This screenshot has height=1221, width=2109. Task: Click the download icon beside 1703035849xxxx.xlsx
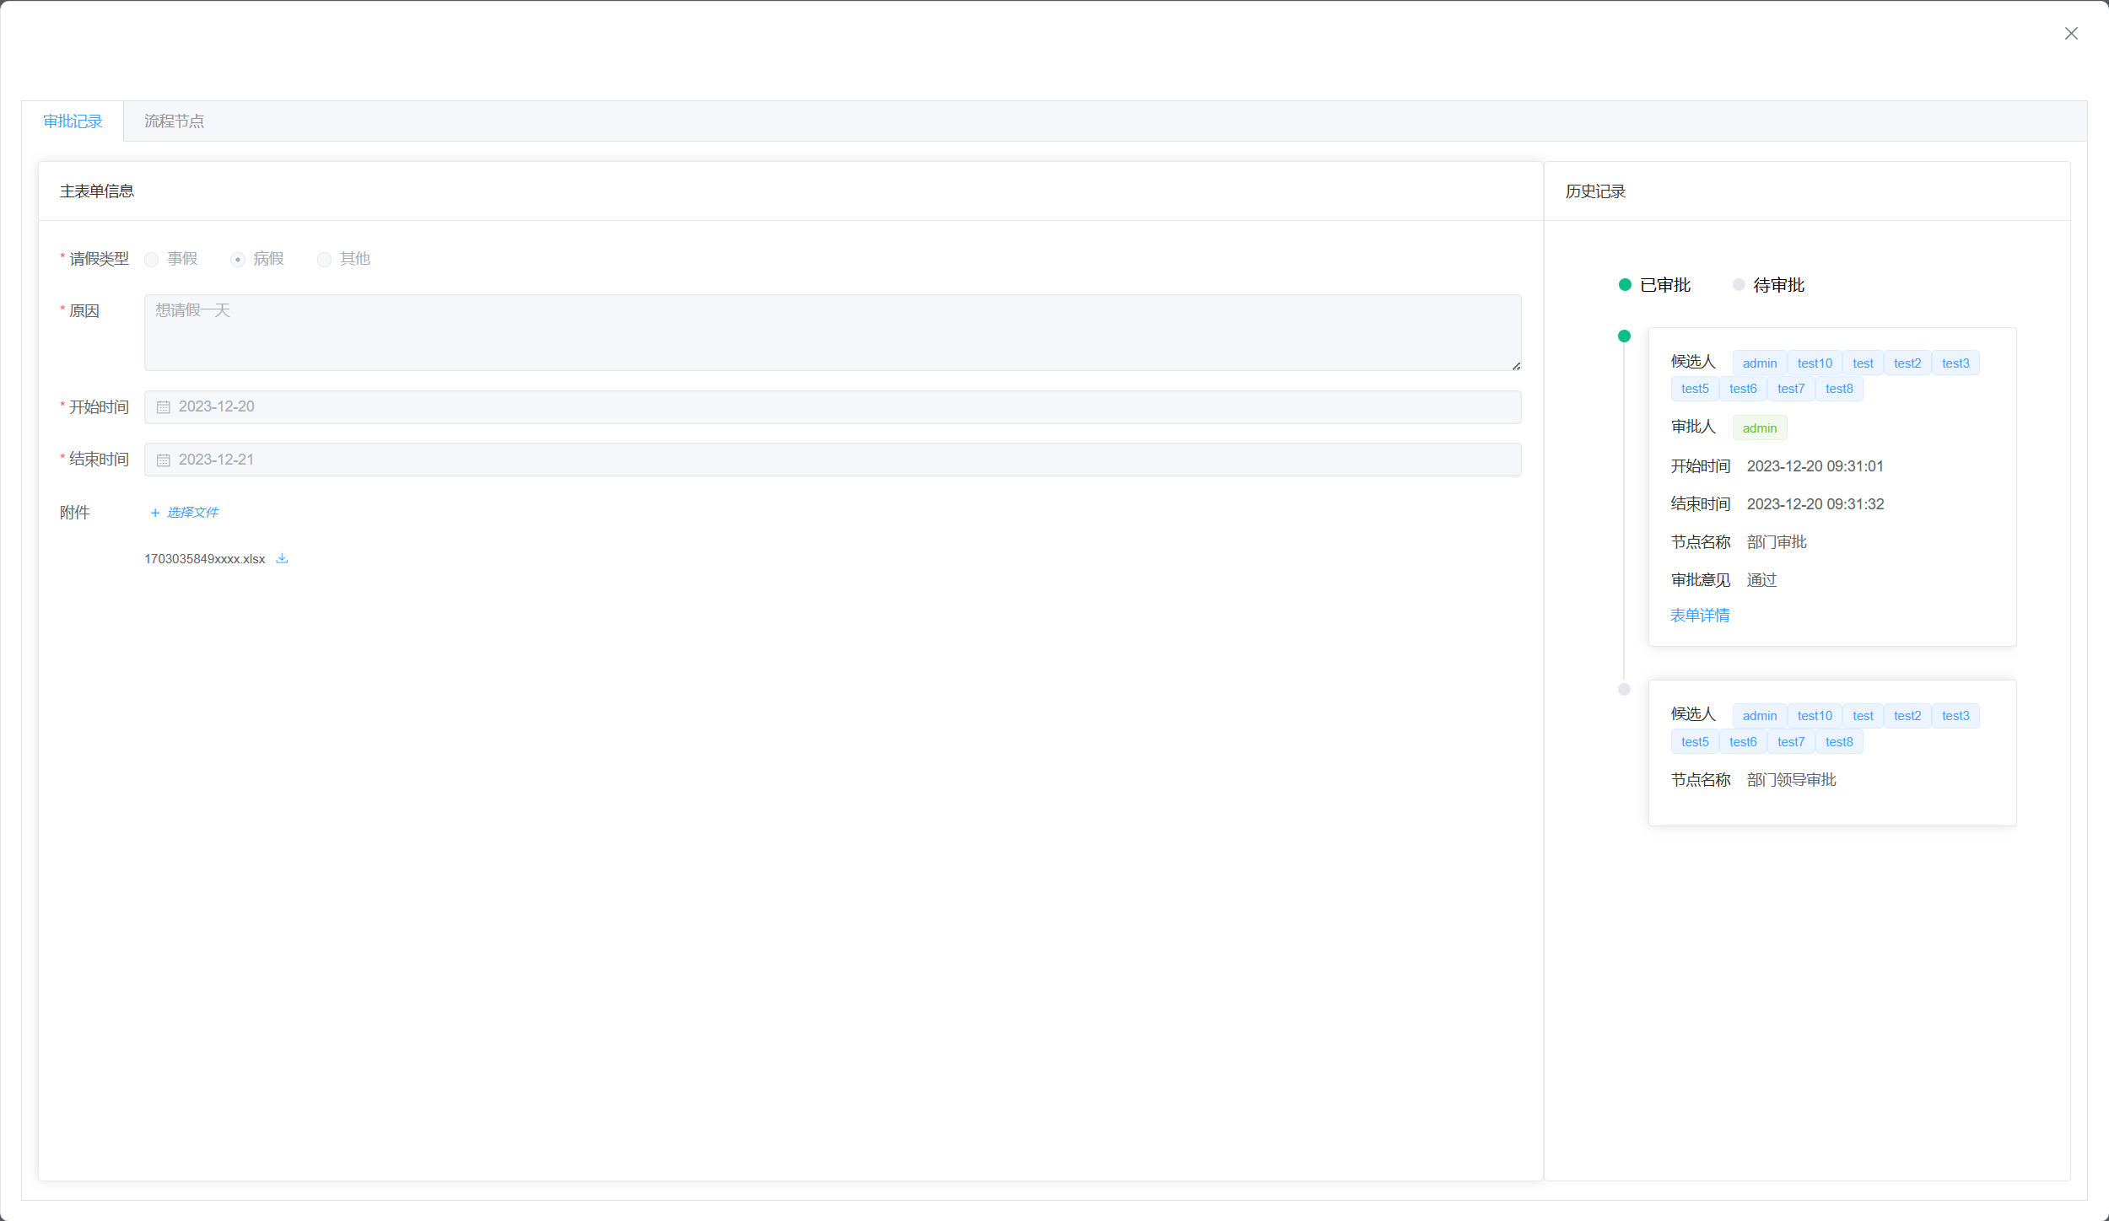pos(283,558)
